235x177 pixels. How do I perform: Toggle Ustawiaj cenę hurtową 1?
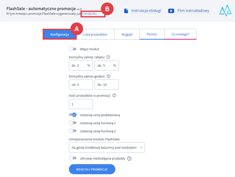tap(73, 123)
